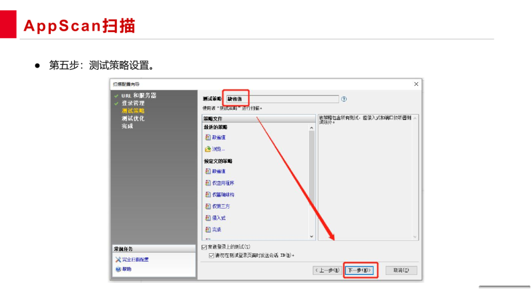Click the 取消 cancel button
Screen dimensions: 532x299
point(401,270)
